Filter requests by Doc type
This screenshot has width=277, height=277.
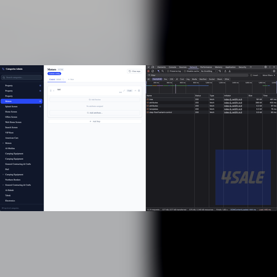pyautogui.click(x=166, y=79)
